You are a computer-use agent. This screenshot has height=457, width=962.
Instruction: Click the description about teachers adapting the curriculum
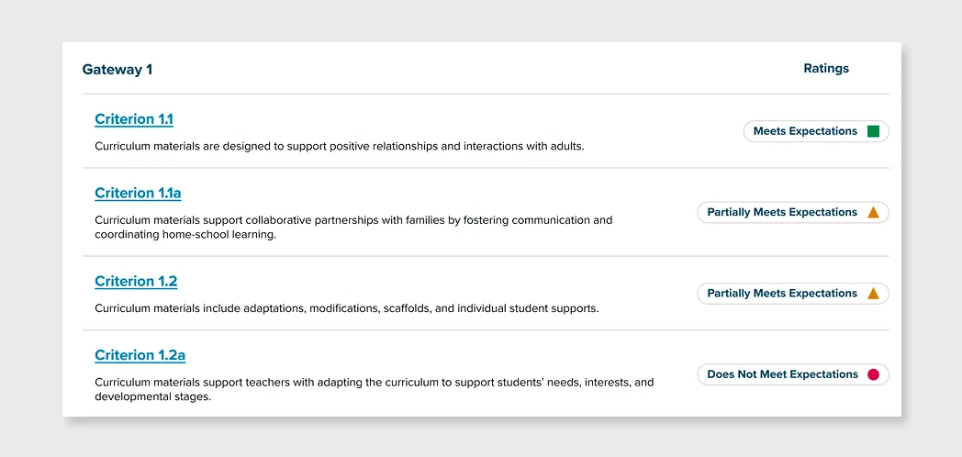pos(374,389)
